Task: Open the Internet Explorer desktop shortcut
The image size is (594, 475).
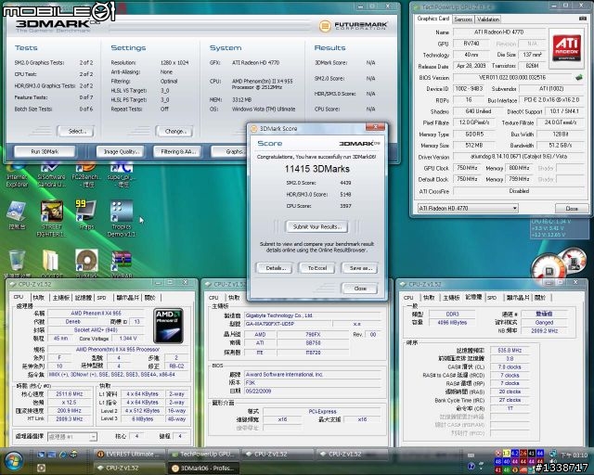Action: point(17,175)
